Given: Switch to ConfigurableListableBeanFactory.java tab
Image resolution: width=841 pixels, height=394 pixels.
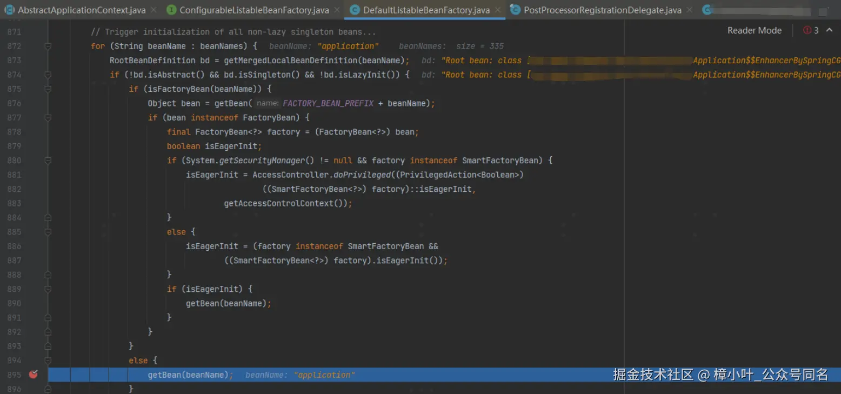Looking at the screenshot, I should [x=254, y=10].
